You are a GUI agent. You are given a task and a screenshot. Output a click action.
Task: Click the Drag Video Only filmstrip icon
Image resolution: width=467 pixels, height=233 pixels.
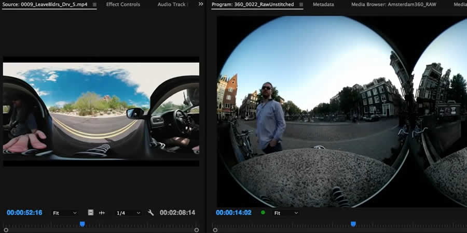(91, 213)
